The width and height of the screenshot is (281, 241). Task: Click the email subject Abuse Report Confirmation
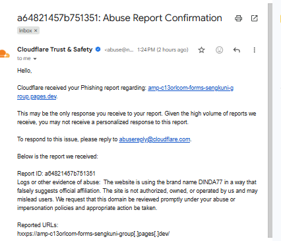tap(119, 18)
